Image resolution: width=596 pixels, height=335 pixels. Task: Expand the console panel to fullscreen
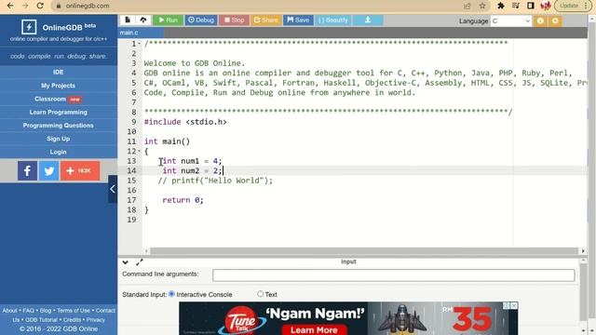pos(139,262)
